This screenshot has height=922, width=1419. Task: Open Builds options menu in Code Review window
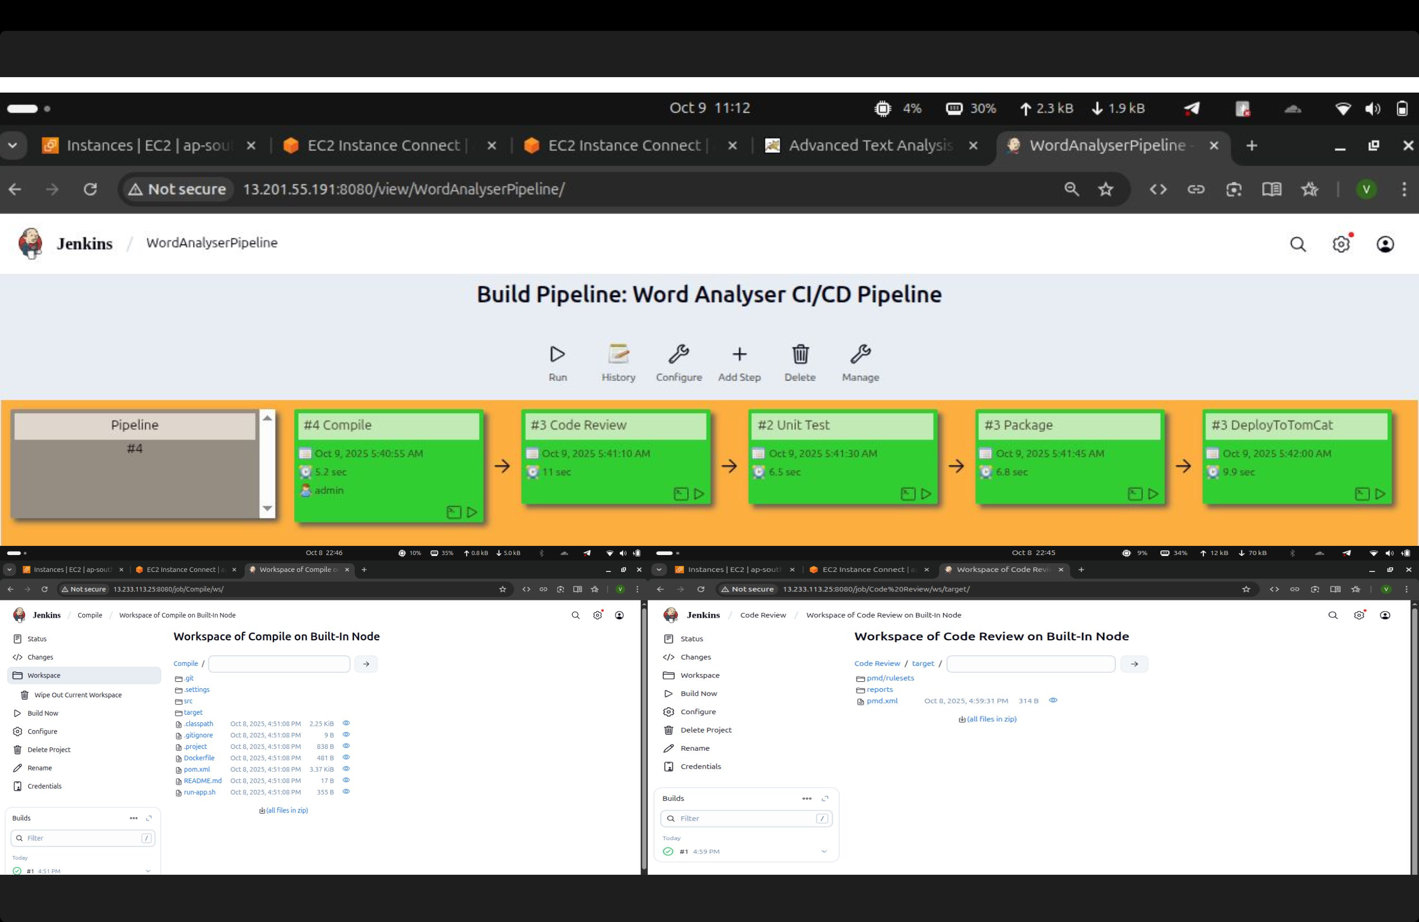tap(807, 799)
